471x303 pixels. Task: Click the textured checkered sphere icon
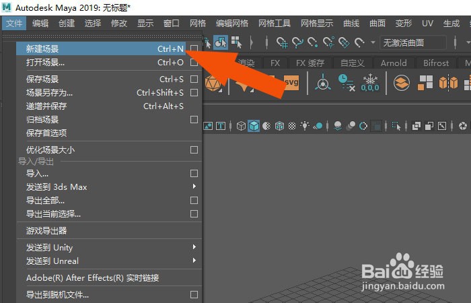coord(292,126)
